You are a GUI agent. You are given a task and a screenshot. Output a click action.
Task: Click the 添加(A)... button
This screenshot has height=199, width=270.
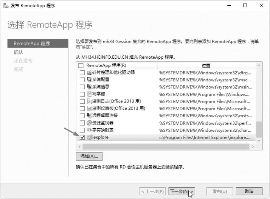pyautogui.click(x=89, y=156)
